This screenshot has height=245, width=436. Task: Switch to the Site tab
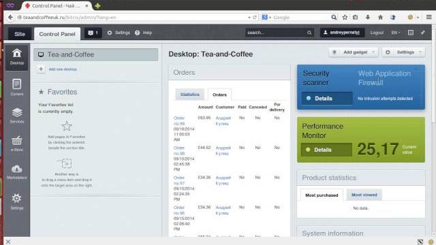pos(20,34)
